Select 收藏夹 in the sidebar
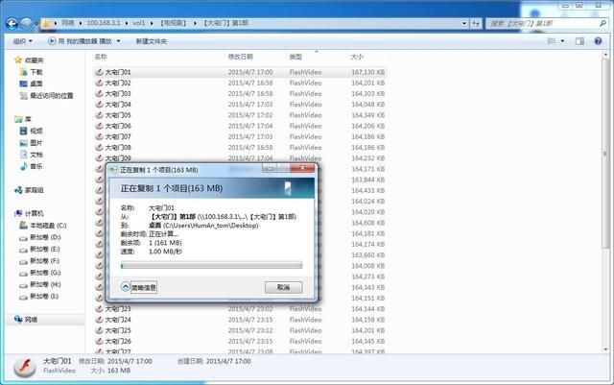The width and height of the screenshot is (614, 385). [x=35, y=60]
